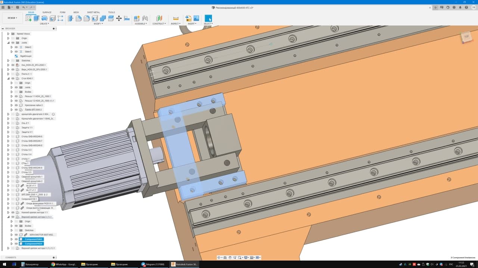Viewport: 478px width, 268px height.
Task: Click the Insert Image icon (landscape picture)
Action: coord(196,18)
